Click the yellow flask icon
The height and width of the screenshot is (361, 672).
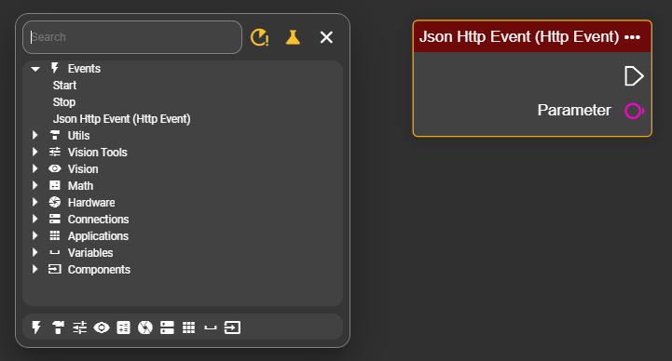(x=294, y=37)
